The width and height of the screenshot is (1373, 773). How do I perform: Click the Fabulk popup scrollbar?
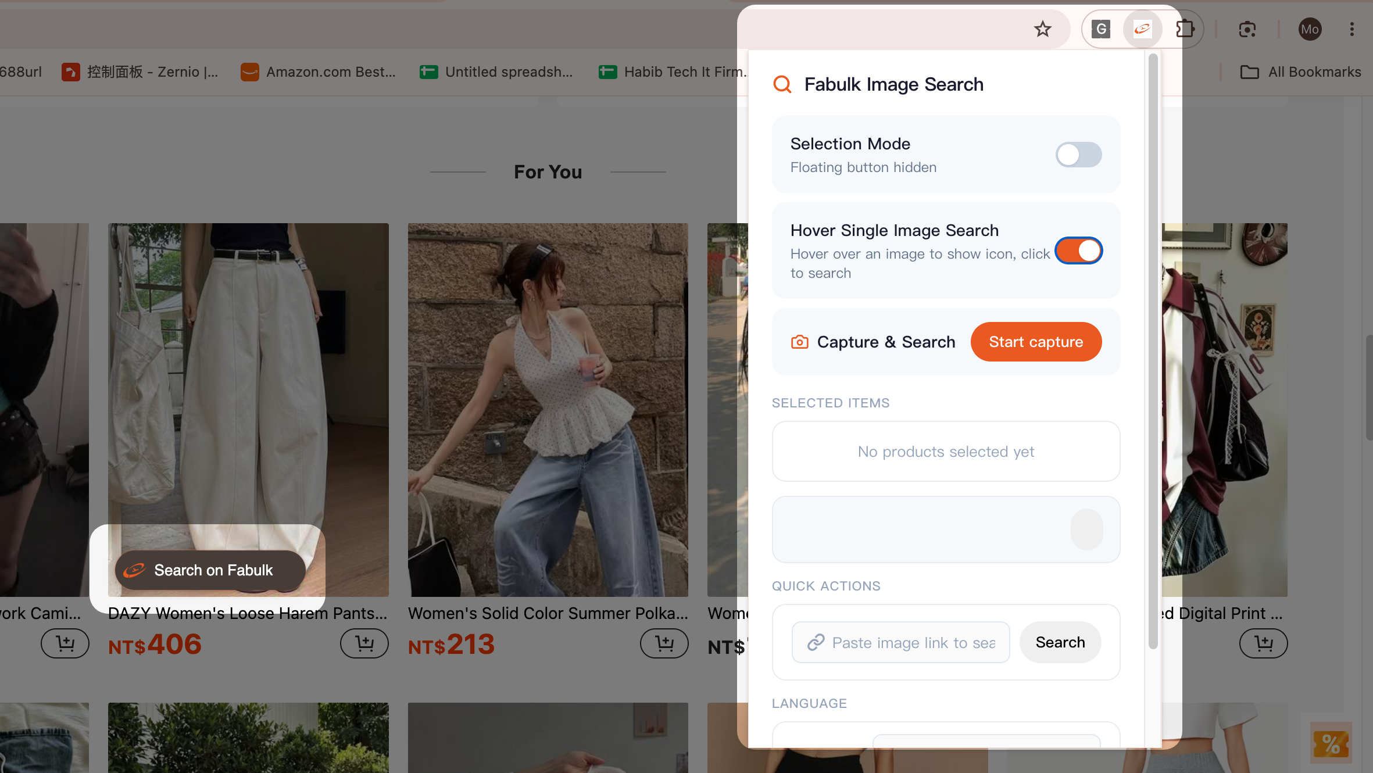click(x=1153, y=351)
